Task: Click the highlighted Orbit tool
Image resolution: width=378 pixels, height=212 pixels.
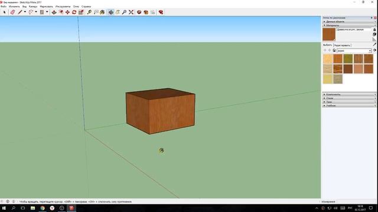Action: [111, 12]
